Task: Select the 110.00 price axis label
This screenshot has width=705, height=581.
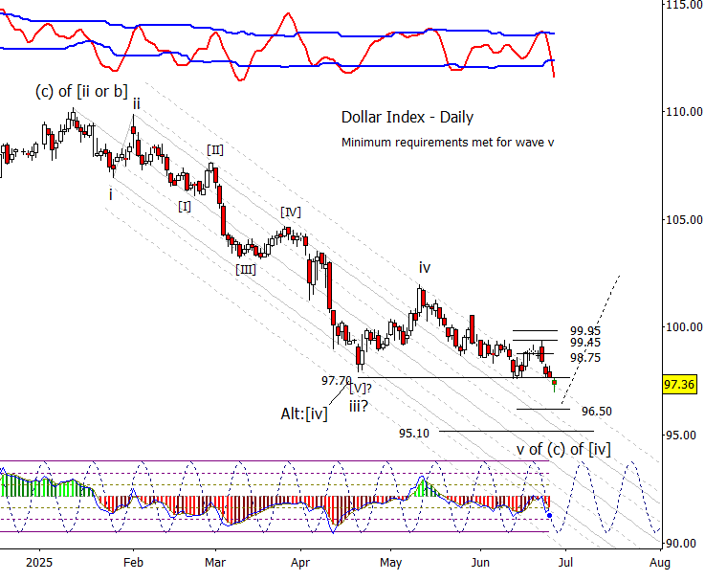Action: coord(684,112)
